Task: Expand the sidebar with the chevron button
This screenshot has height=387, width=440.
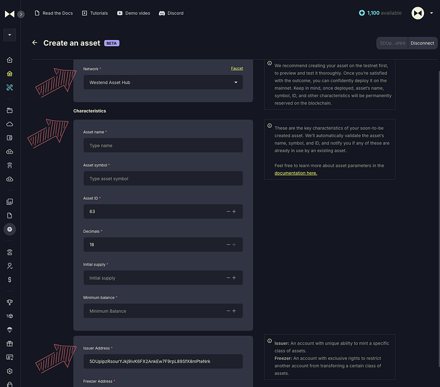Action: [x=21, y=14]
